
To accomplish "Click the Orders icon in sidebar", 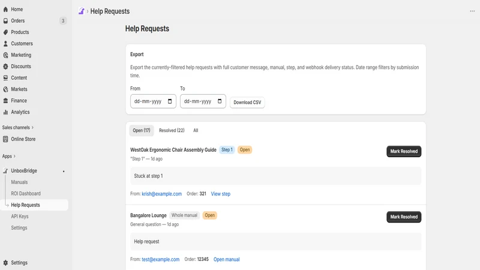I will pyautogui.click(x=5, y=21).
